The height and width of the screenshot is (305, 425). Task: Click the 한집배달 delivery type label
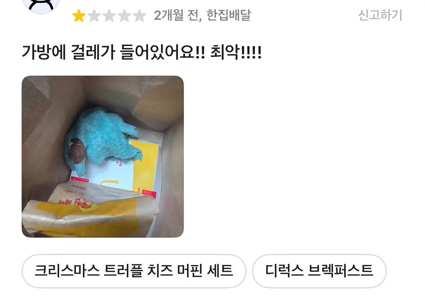coord(229,15)
